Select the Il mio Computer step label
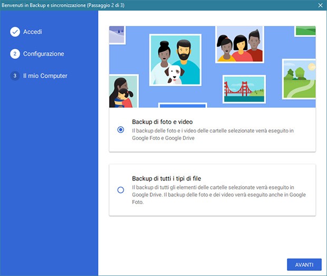The height and width of the screenshot is (276, 327). tap(45, 76)
